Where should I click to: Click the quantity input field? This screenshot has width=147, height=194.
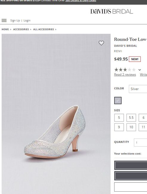140,143
